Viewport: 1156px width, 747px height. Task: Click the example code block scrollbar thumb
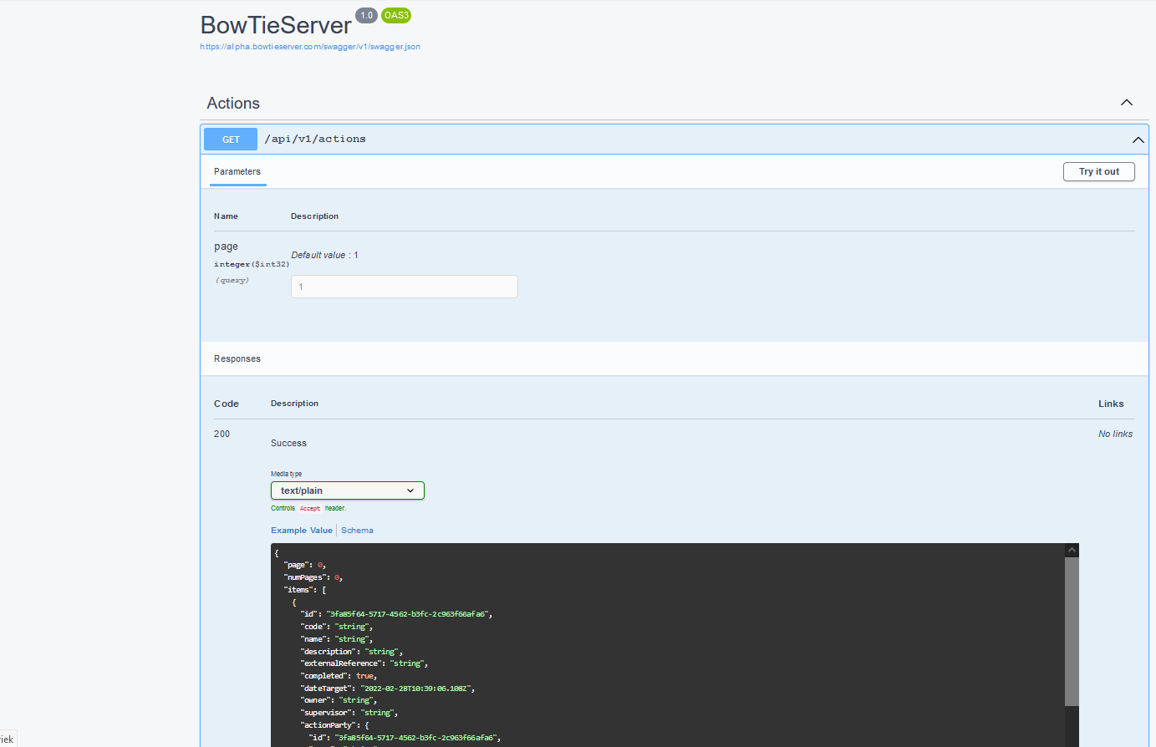click(x=1072, y=631)
